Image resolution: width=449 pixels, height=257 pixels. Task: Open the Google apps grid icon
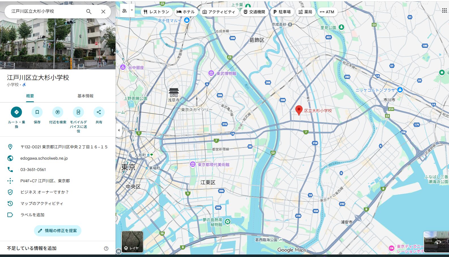(444, 10)
